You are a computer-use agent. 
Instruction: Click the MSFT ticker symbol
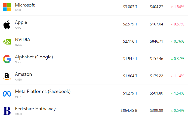(x=18, y=10)
